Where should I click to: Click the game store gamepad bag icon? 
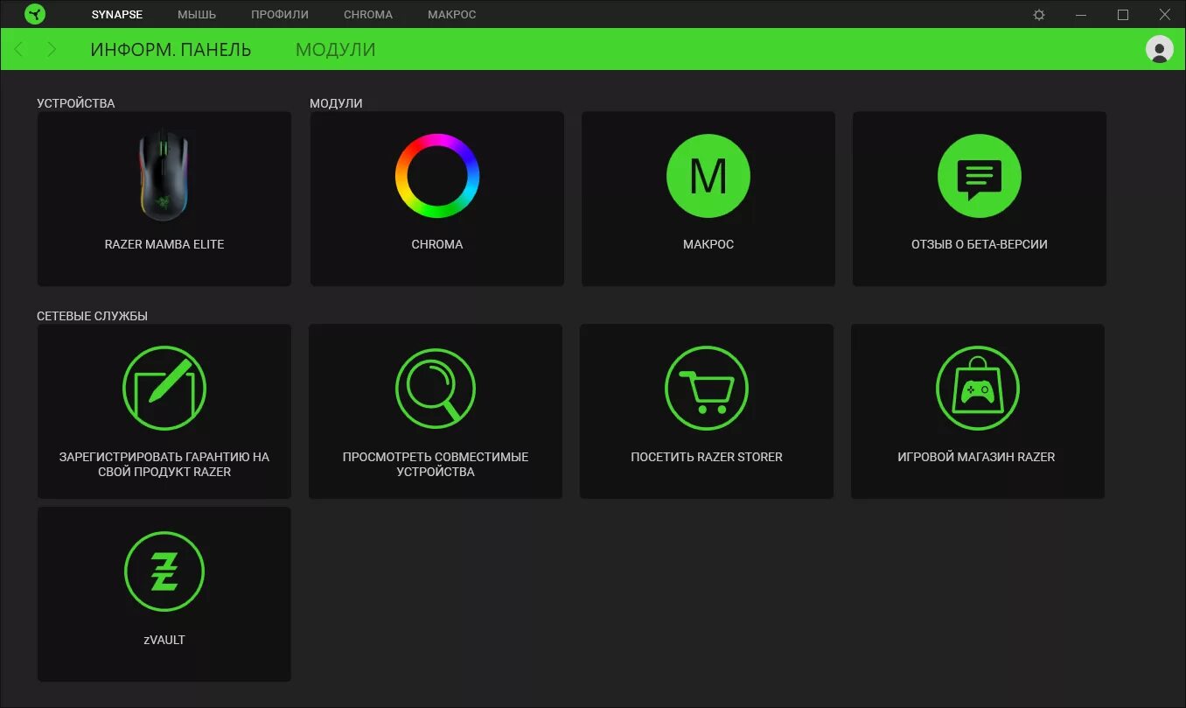pos(978,389)
